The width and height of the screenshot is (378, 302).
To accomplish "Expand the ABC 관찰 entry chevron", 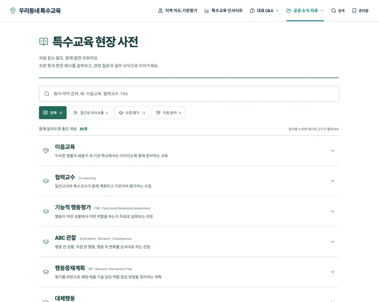I will tap(333, 242).
